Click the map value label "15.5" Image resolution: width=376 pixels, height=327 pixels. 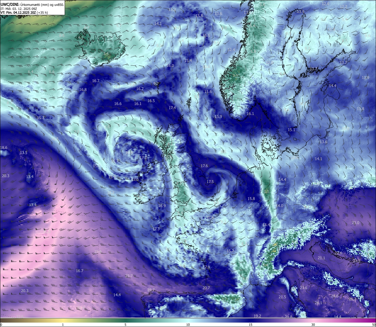pyautogui.click(x=207, y=36)
